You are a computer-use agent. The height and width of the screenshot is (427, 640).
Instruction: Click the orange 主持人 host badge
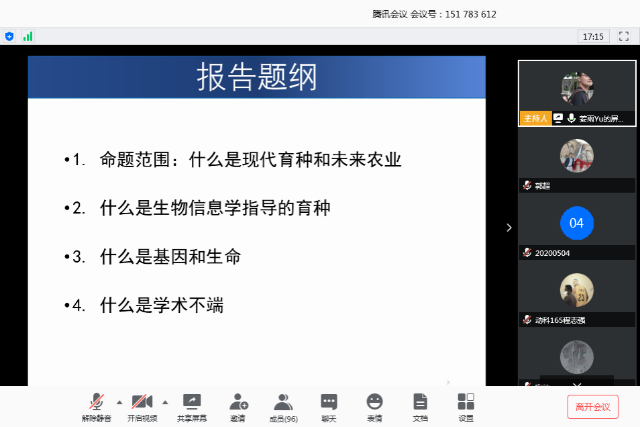coord(535,118)
